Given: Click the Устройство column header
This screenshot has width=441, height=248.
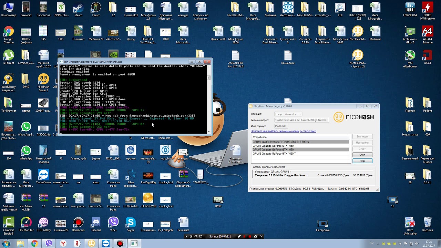Looking at the screenshot, I should click(x=260, y=137).
